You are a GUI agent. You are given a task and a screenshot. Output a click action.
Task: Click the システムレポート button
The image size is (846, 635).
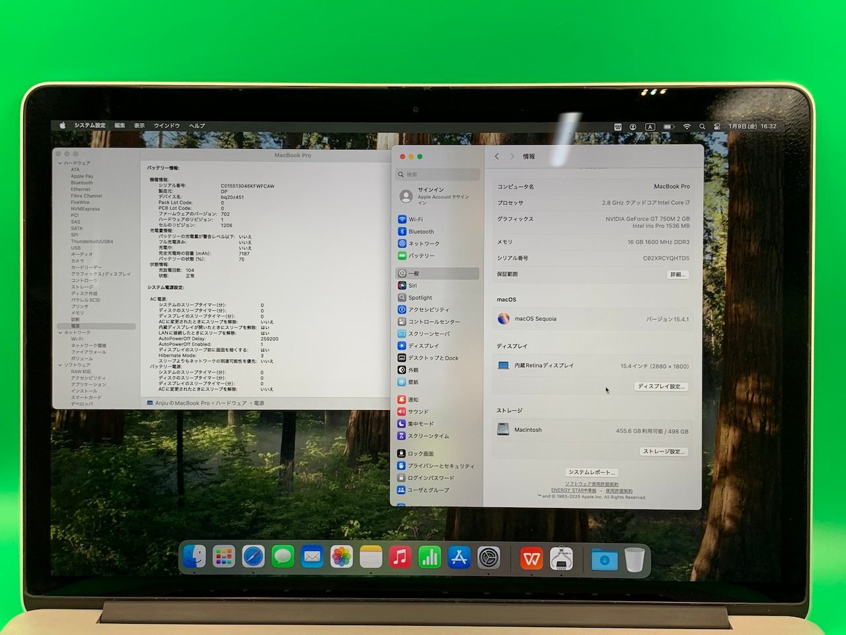[x=592, y=472]
